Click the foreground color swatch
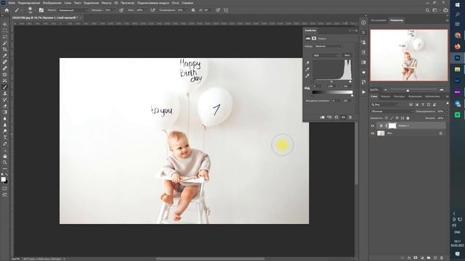Image resolution: width=465 pixels, height=261 pixels. tap(3, 179)
